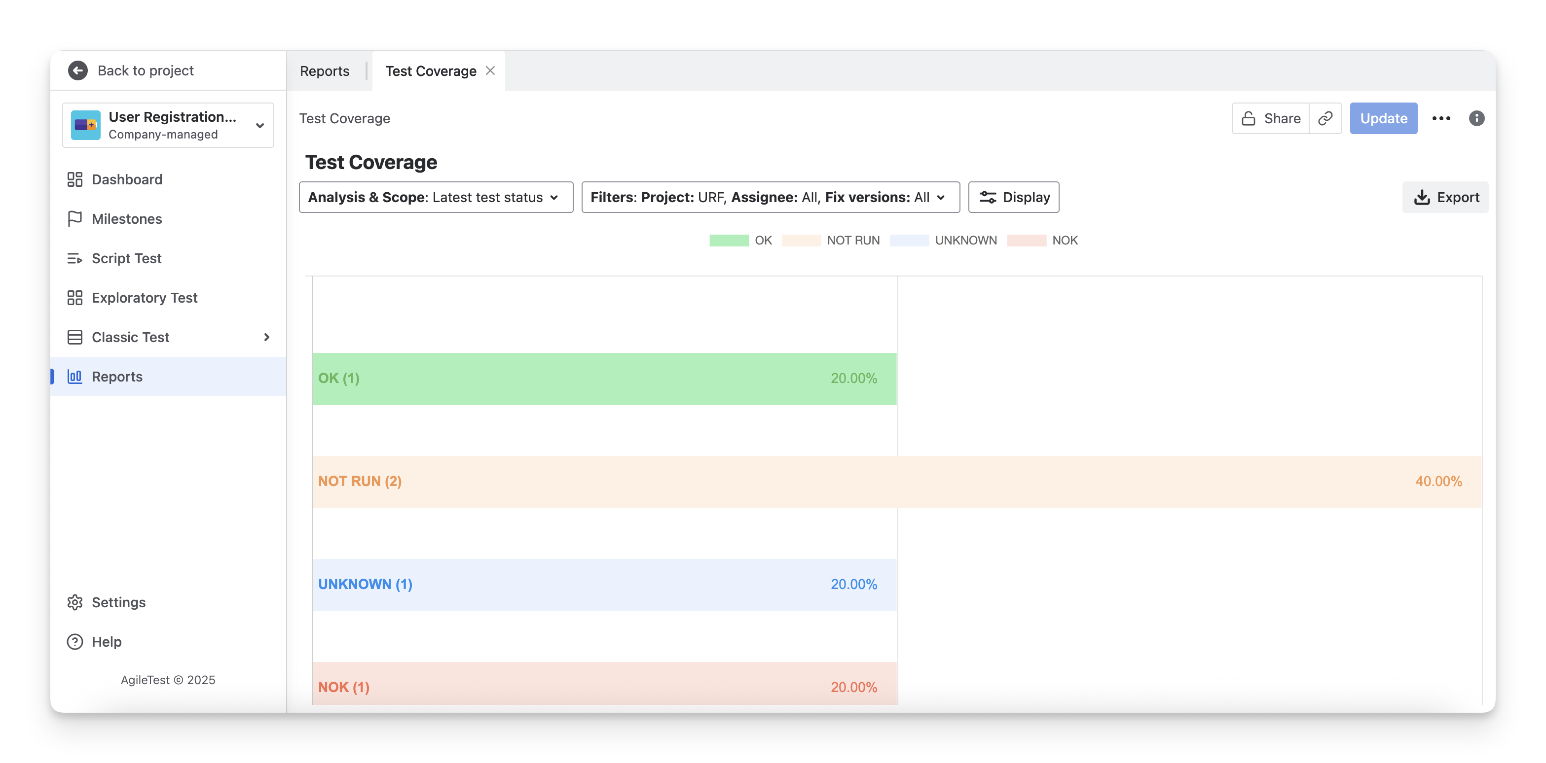
Task: Click the NOK legend color swatch
Action: (x=1026, y=241)
